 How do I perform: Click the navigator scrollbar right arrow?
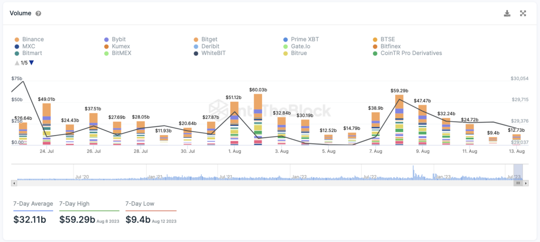[x=526, y=183]
